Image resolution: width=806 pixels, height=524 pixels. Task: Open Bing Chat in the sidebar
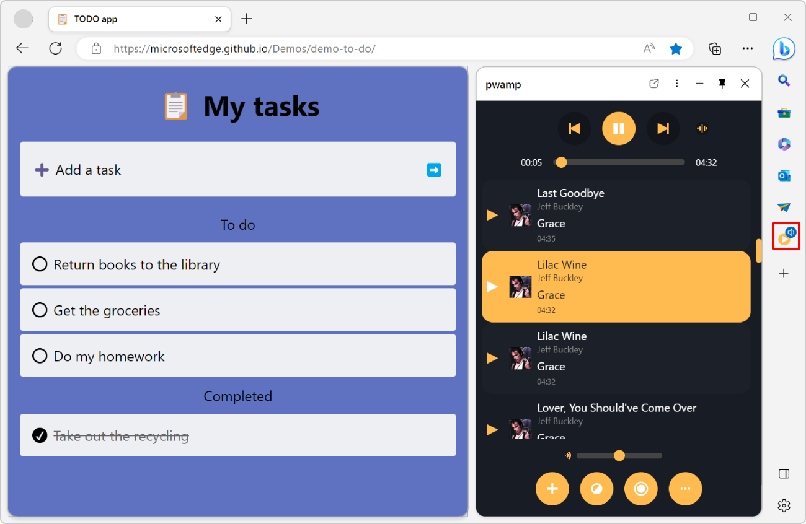coord(784,49)
